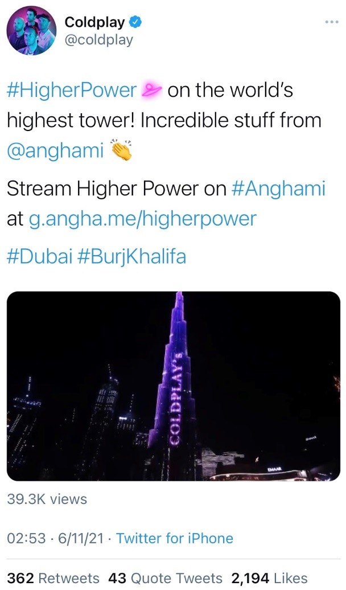The image size is (346, 590).
Task: Open the #Anghami hashtag
Action: click(278, 189)
